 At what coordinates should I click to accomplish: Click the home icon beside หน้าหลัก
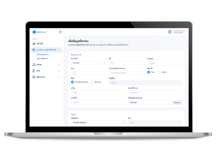coord(34,44)
